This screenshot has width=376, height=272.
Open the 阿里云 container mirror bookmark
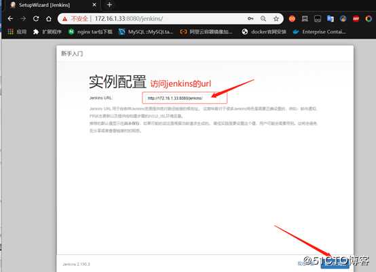click(206, 32)
